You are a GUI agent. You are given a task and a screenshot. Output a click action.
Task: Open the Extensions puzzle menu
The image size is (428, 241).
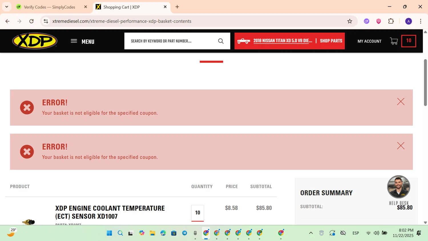click(x=391, y=21)
